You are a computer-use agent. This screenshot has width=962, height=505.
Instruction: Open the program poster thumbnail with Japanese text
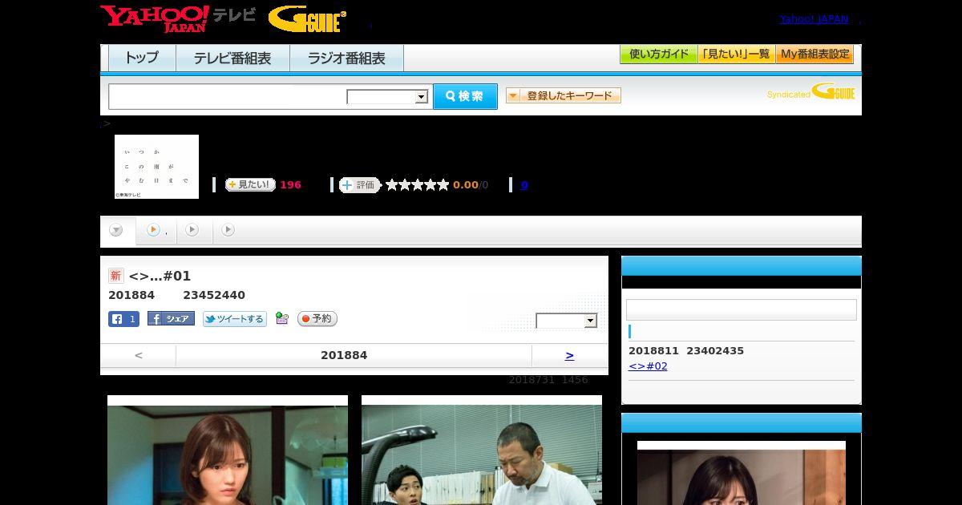156,167
